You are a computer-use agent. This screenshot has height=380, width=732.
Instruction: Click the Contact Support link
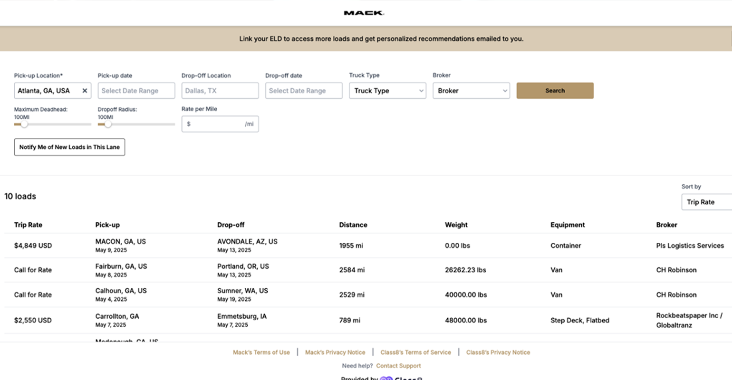pyautogui.click(x=398, y=366)
